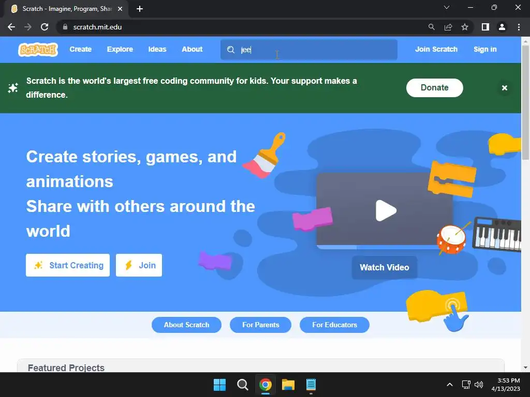This screenshot has height=397, width=530.
Task: Reload the Scratch page
Action: point(45,27)
